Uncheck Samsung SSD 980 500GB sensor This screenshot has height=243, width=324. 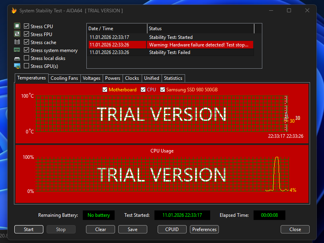point(162,90)
